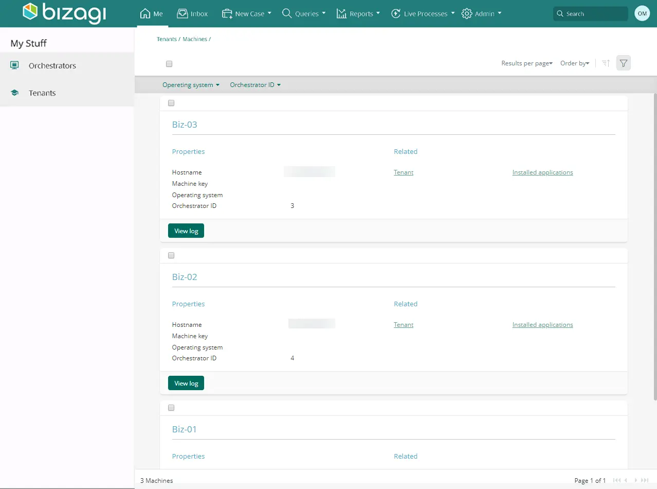Image resolution: width=657 pixels, height=489 pixels.
Task: Tick the checkbox for Biz-03 machine
Action: [x=171, y=103]
